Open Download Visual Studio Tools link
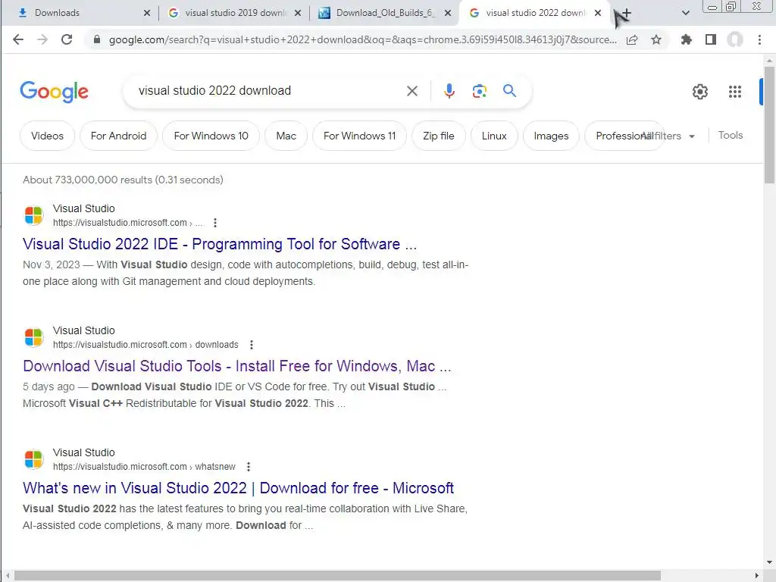776x582 pixels. click(237, 366)
